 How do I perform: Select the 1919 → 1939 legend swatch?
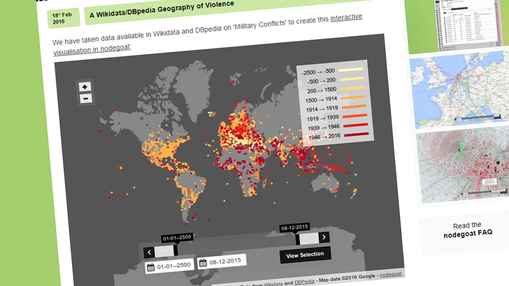click(355, 116)
